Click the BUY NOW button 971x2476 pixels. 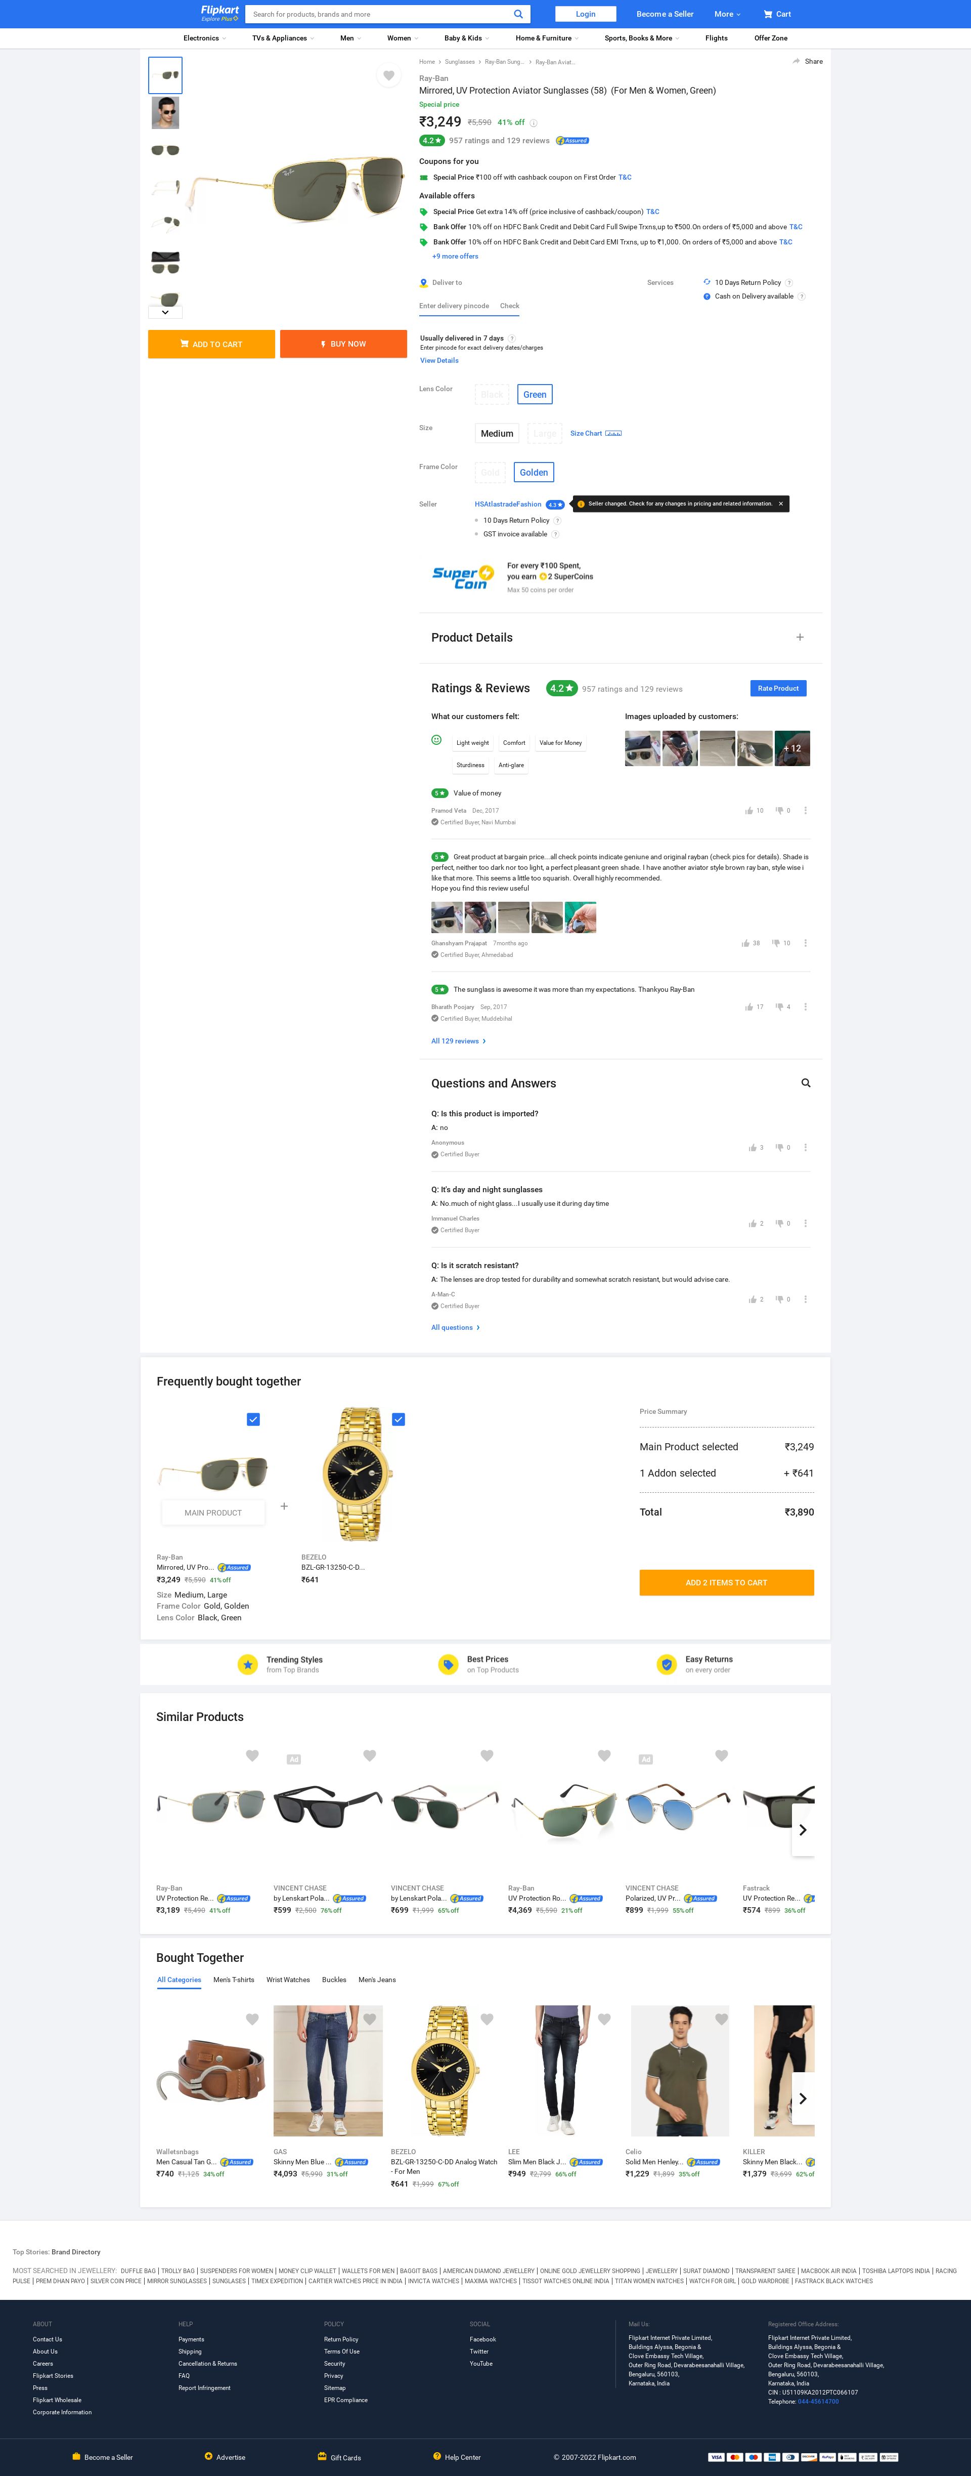click(x=344, y=344)
